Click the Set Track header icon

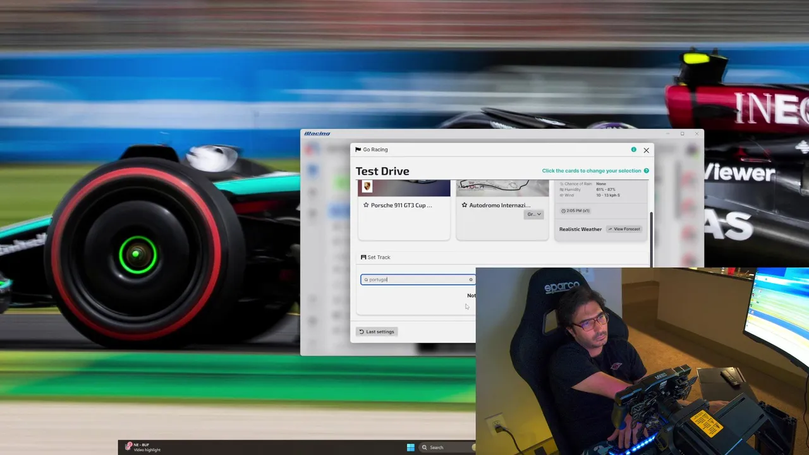[363, 257]
